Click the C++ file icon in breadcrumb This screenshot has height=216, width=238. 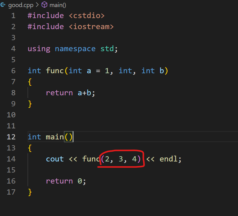tap(3, 5)
